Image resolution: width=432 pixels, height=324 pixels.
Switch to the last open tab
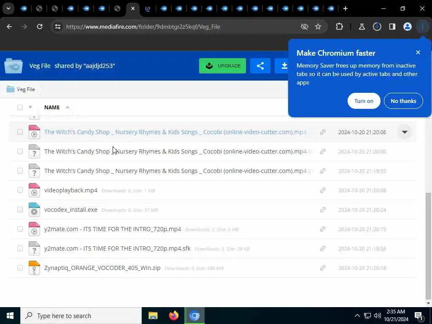331,8
